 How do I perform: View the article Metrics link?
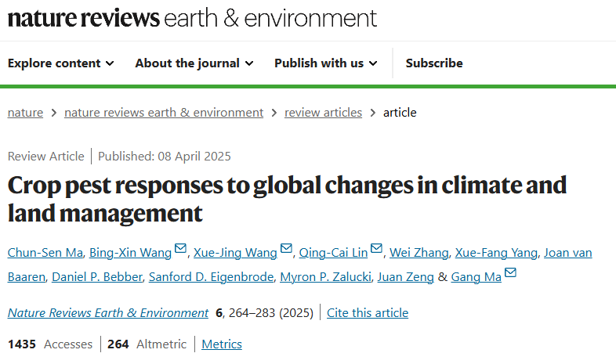[222, 344]
